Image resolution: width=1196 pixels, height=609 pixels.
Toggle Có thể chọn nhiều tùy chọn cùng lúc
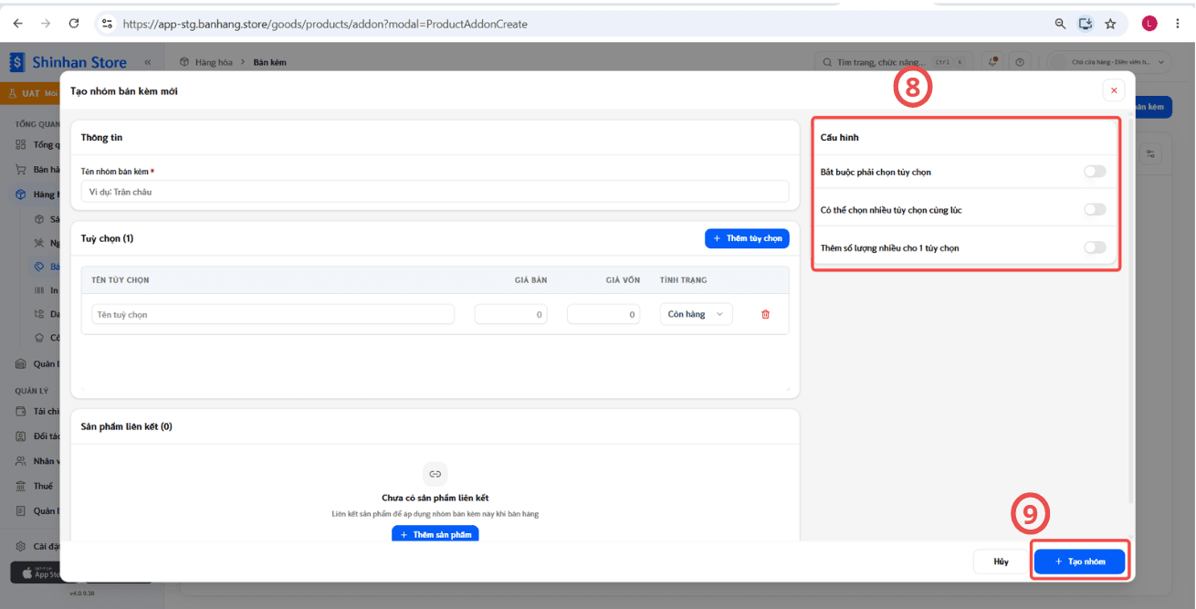1095,210
